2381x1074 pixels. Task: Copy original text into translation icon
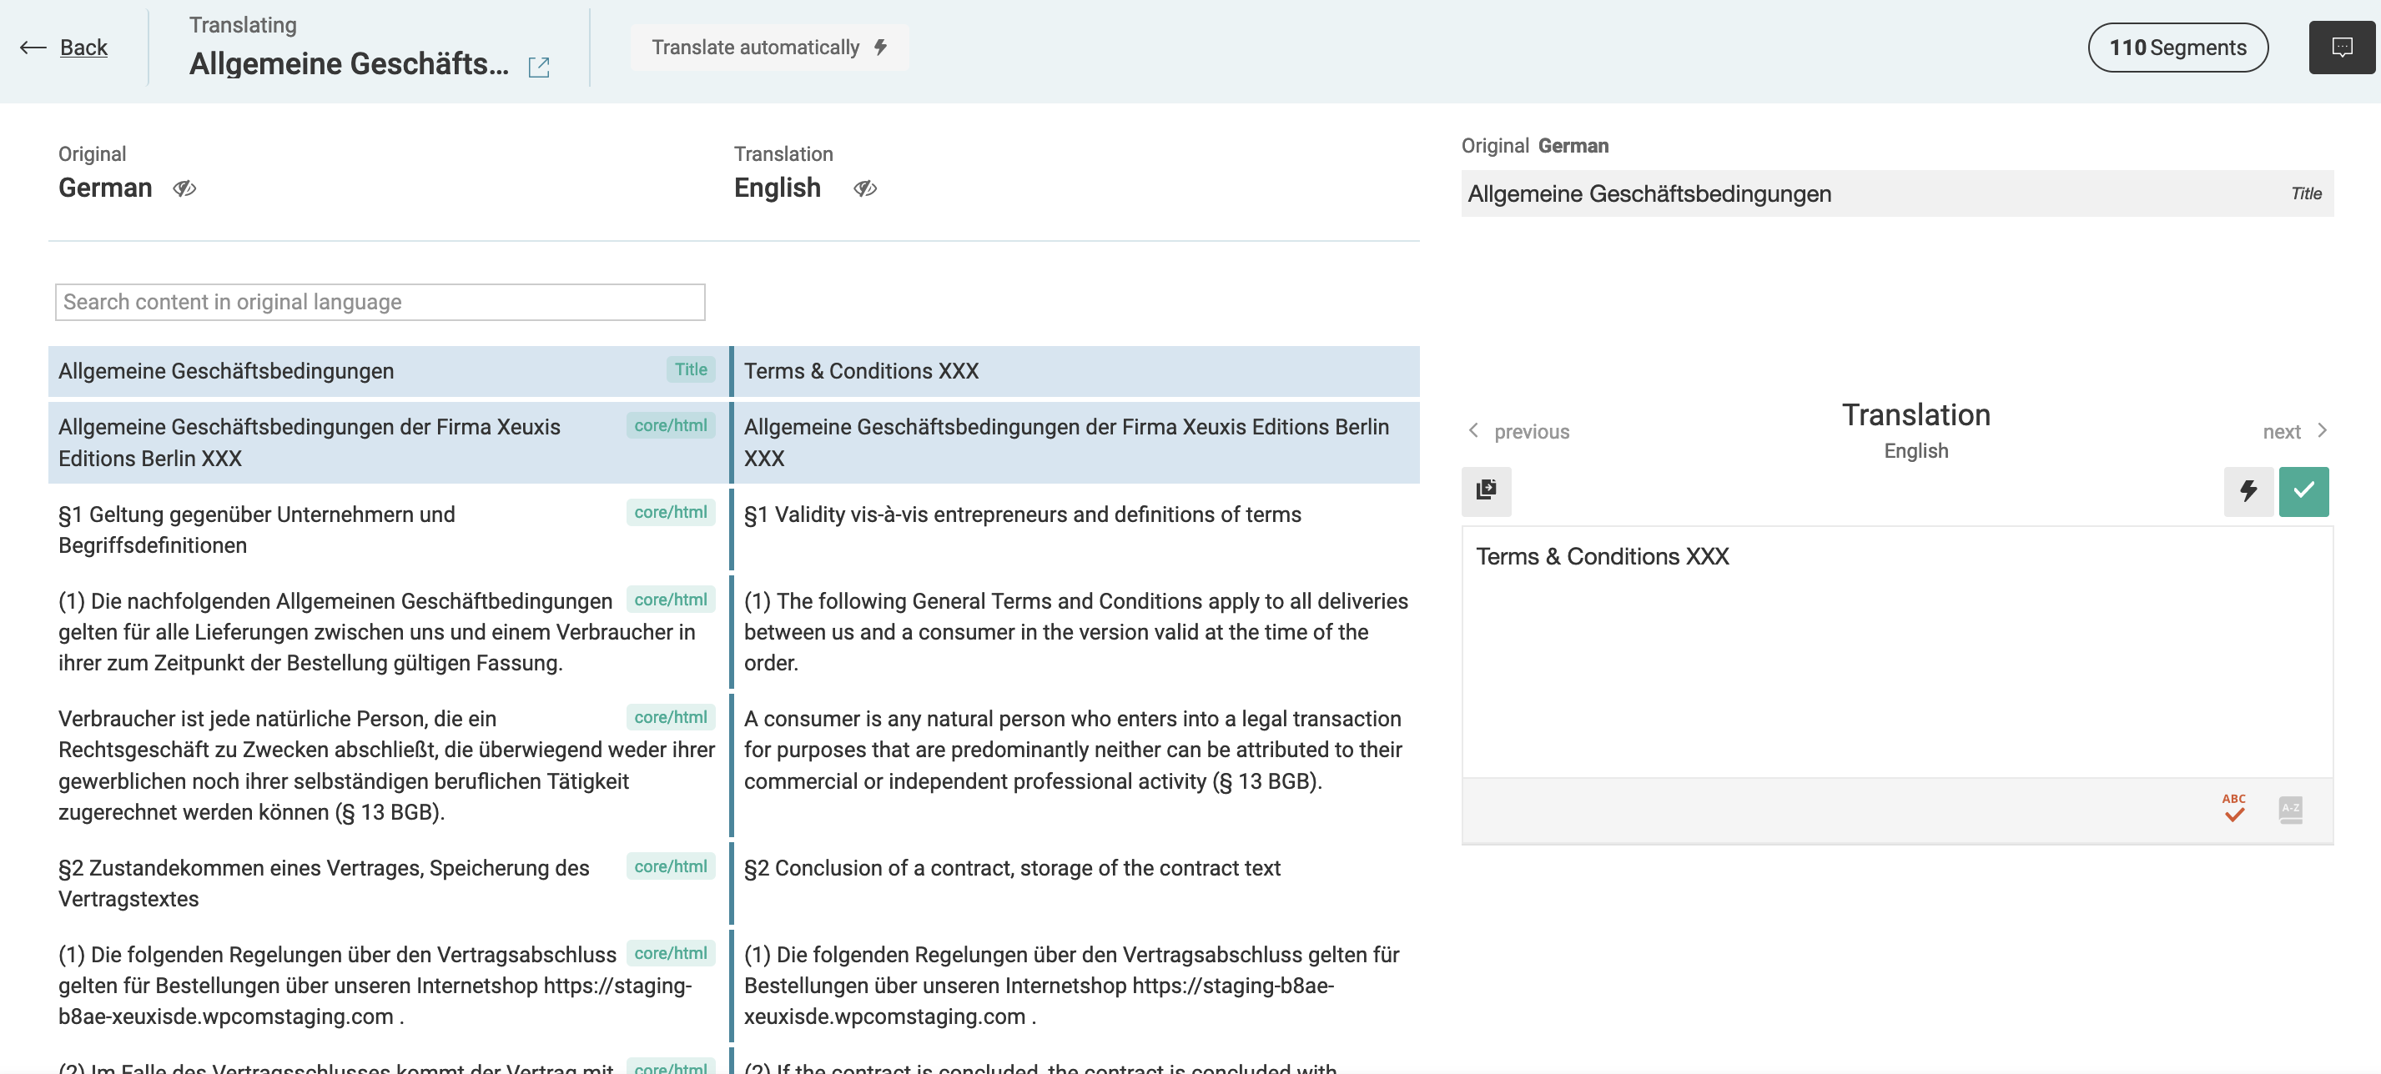tap(1485, 489)
